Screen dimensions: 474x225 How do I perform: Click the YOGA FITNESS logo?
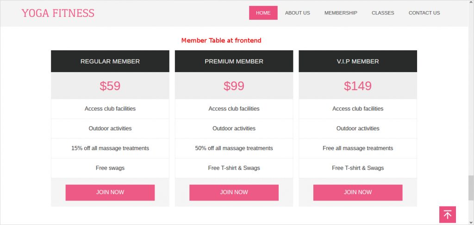click(x=58, y=13)
